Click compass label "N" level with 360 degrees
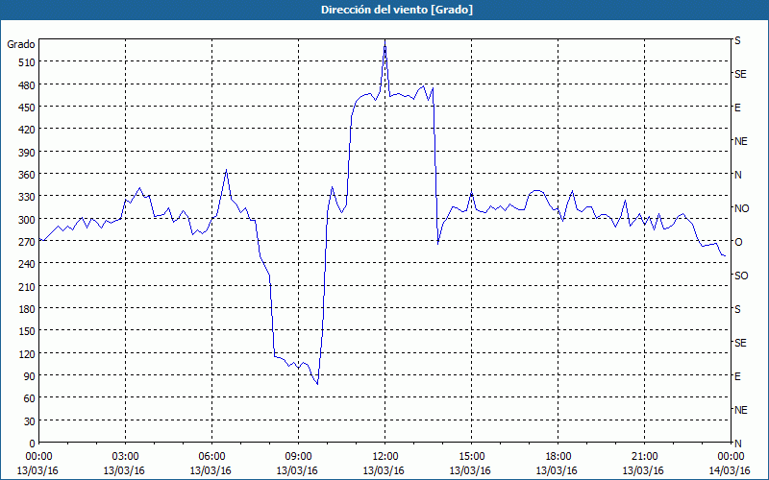The height and width of the screenshot is (480, 769). click(x=737, y=175)
